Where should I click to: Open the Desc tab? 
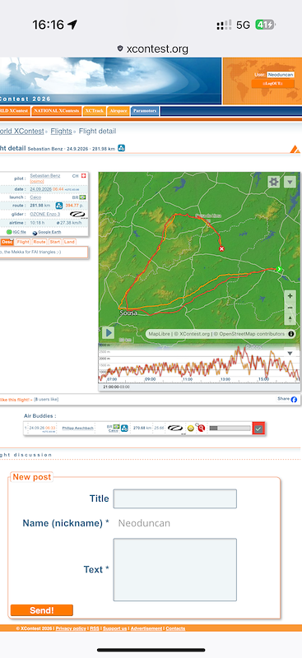[x=7, y=242]
